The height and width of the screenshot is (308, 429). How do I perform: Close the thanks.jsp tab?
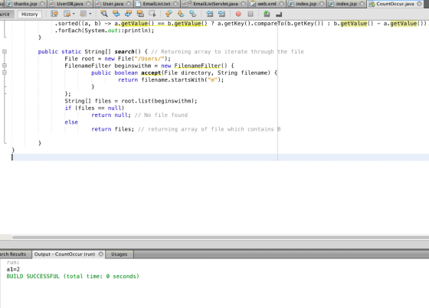click(42, 4)
